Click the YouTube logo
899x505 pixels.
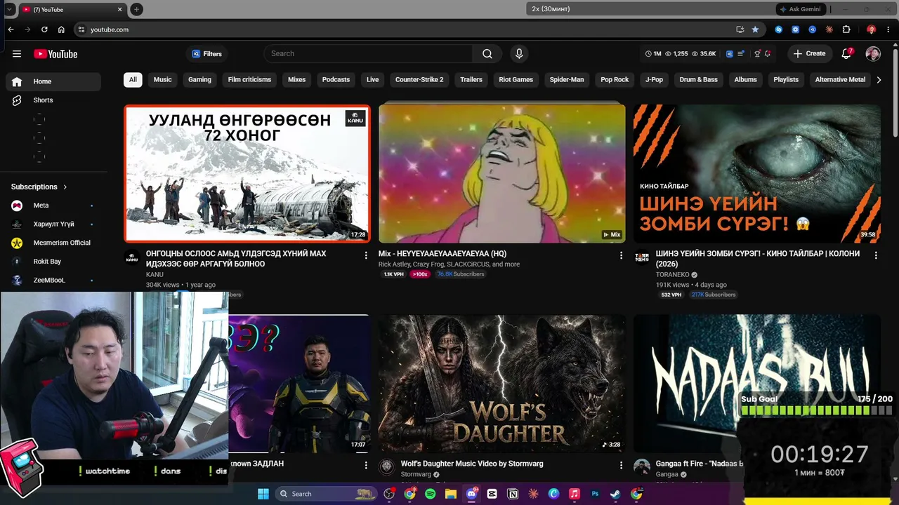[55, 54]
